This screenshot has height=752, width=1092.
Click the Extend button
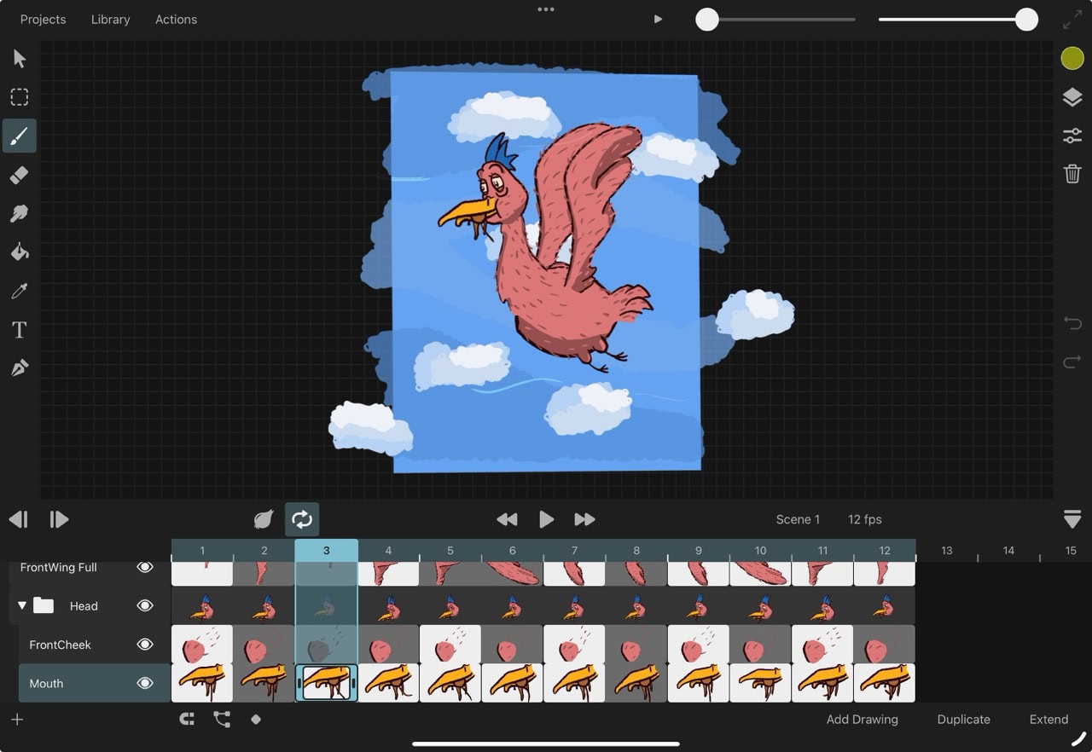click(x=1048, y=720)
